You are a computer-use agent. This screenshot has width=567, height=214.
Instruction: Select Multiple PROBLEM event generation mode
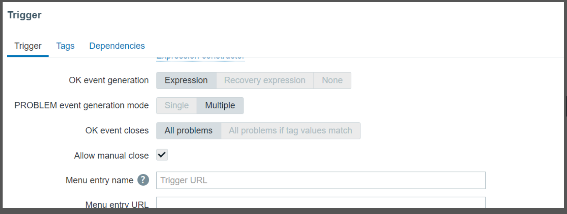[x=220, y=105]
